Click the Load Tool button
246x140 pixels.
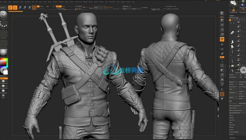127,6
